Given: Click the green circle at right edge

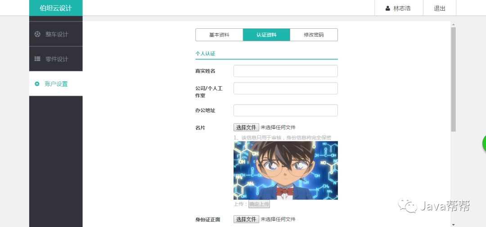Looking at the screenshot, I should click(484, 144).
